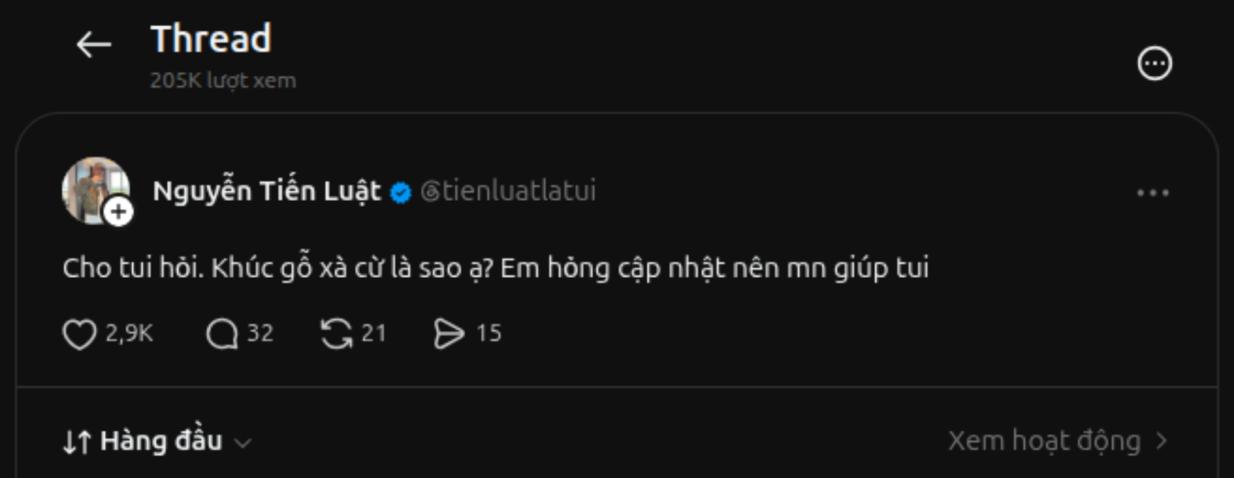The image size is (1234, 478).
Task: Like the post with the heart icon
Action: tap(79, 334)
